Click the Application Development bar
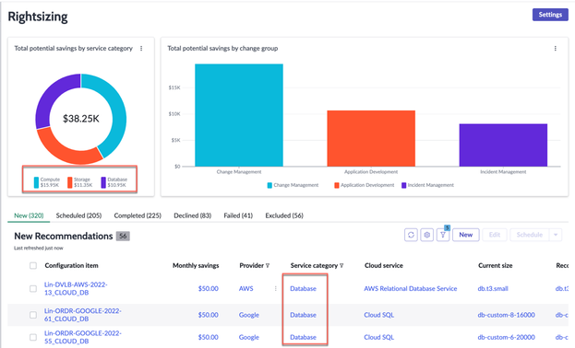Viewport: 575px width, 348px height. pos(371,138)
